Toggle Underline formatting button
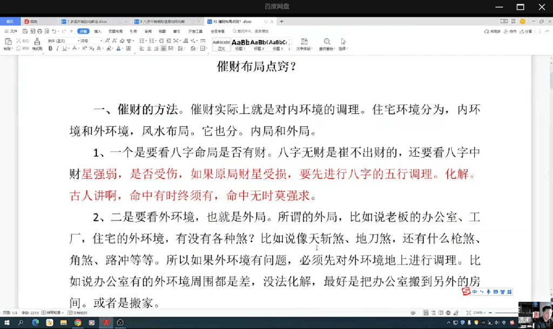553x329 pixels. click(64, 49)
